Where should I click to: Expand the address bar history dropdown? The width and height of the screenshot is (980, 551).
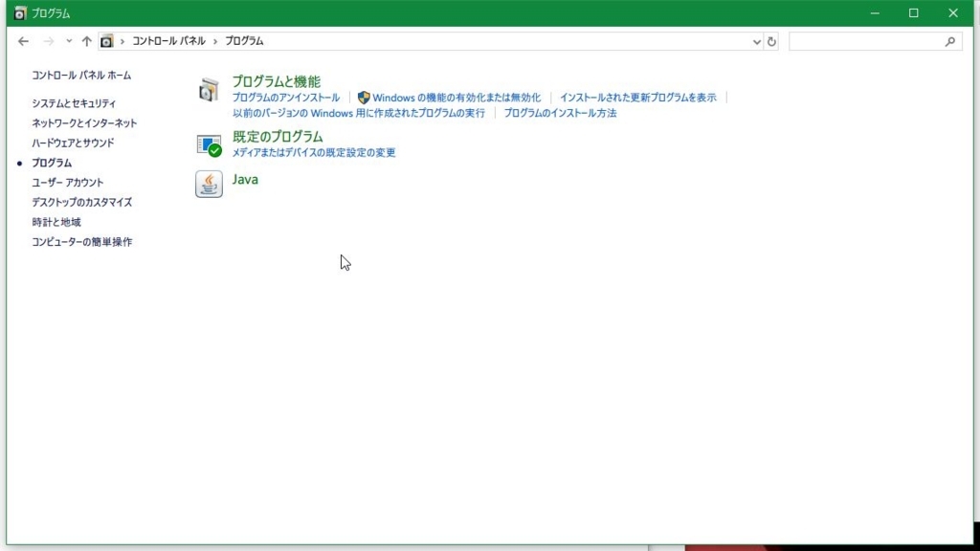pos(756,42)
